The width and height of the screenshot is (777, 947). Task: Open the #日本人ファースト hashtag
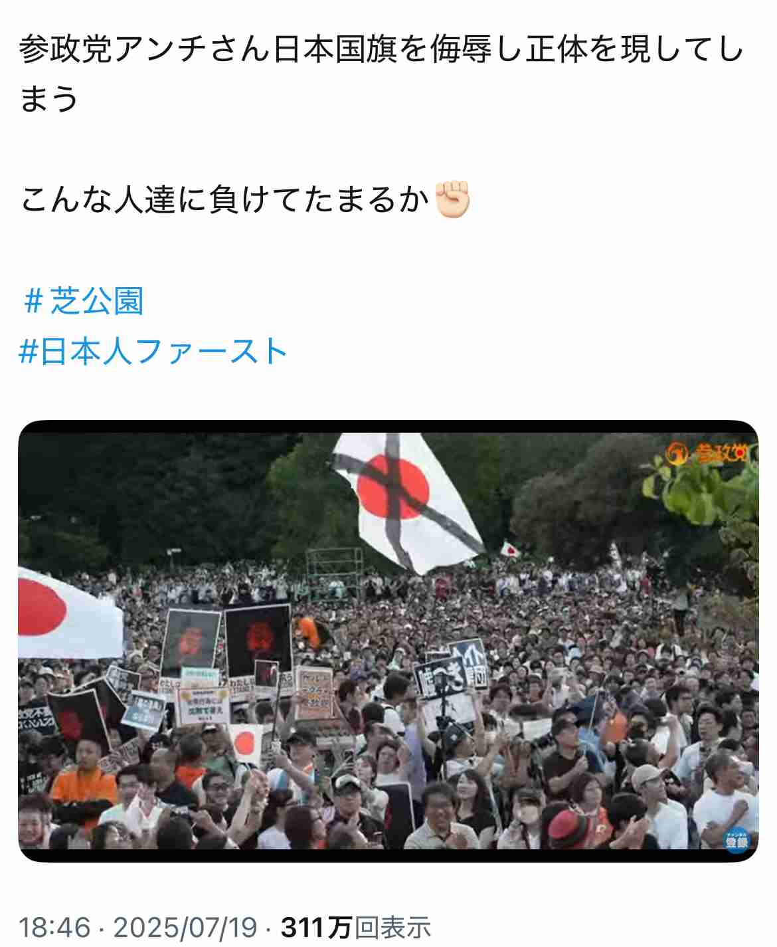point(153,351)
